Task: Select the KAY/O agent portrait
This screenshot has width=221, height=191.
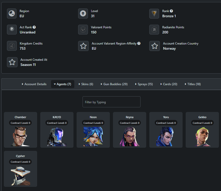Action: tap(57, 136)
